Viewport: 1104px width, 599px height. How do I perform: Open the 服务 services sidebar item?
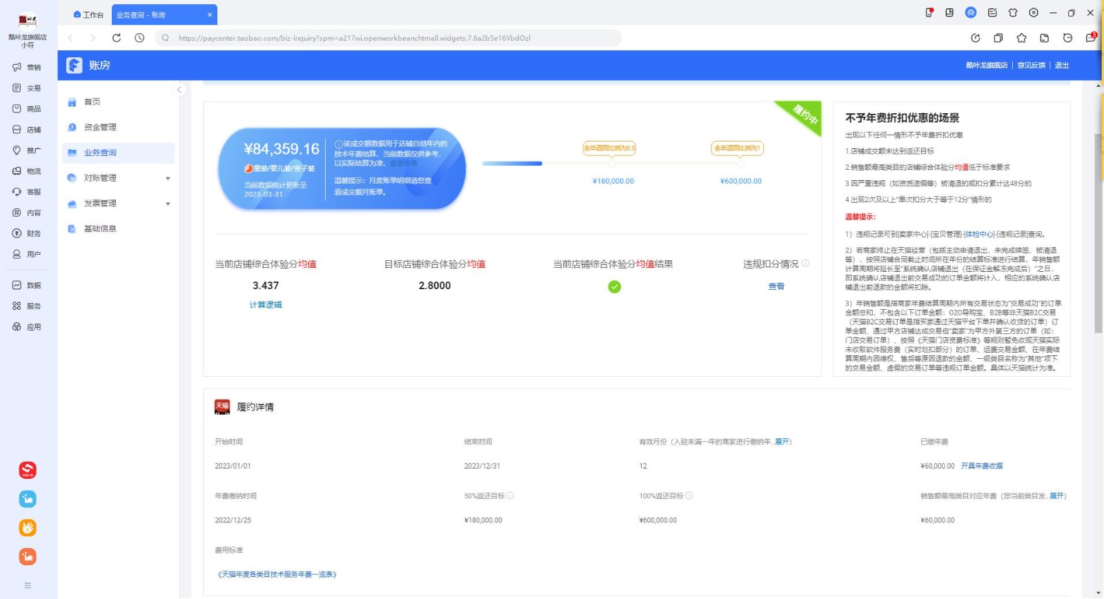click(28, 306)
